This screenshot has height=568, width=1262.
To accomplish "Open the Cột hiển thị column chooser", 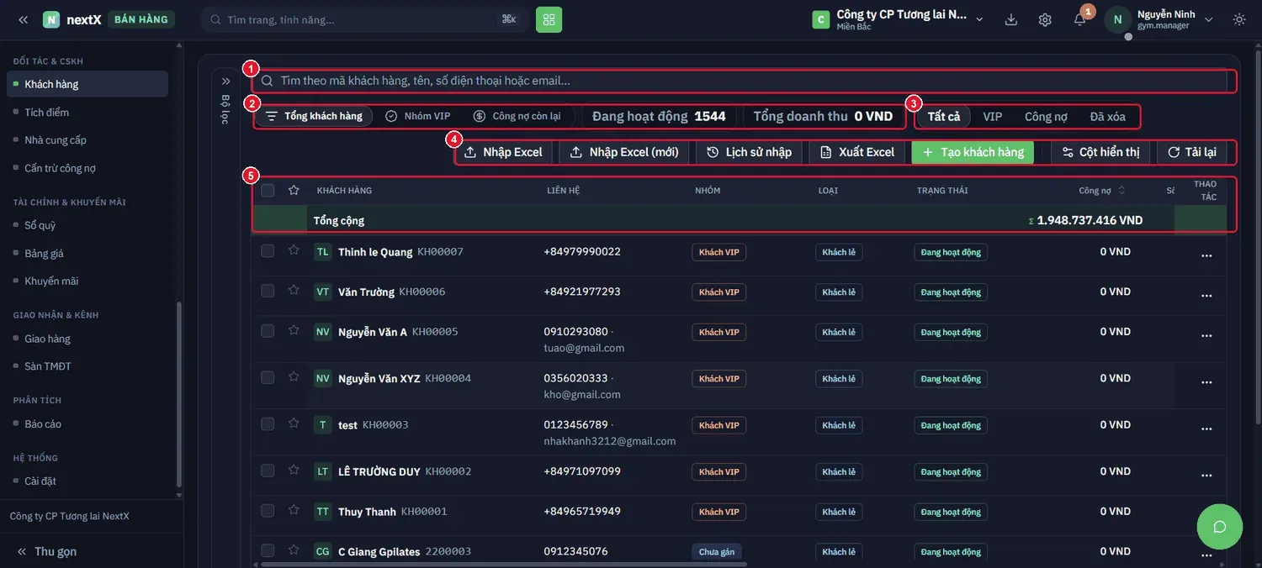I will point(1100,152).
